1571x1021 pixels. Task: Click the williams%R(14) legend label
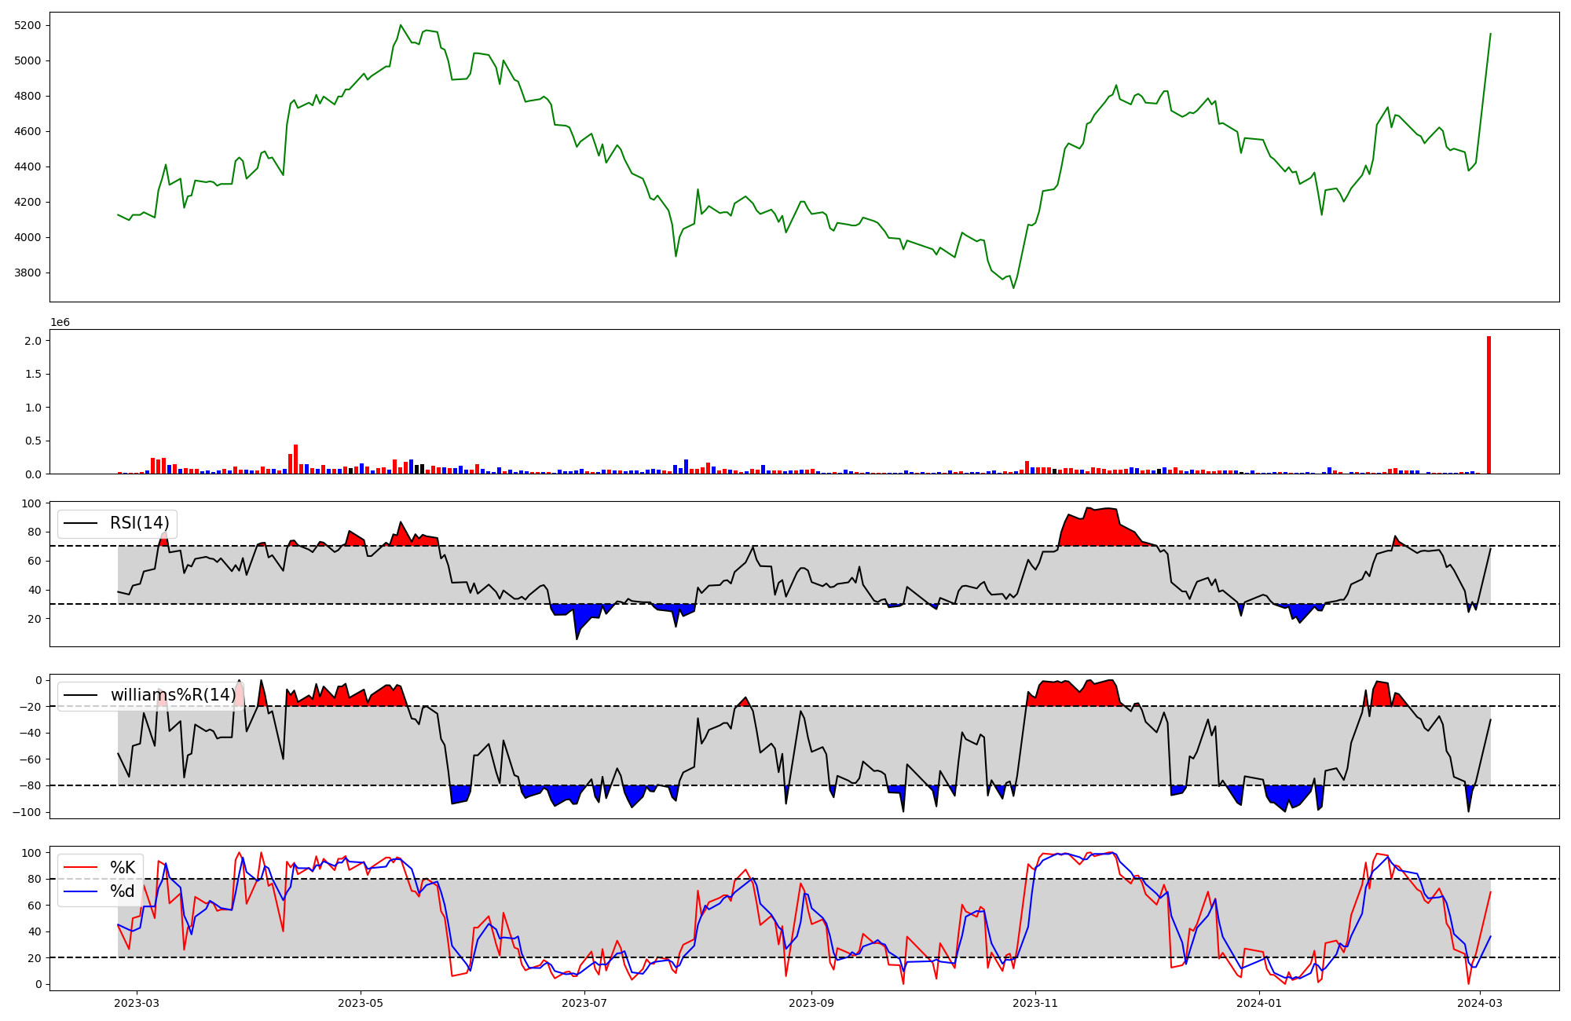tap(173, 695)
